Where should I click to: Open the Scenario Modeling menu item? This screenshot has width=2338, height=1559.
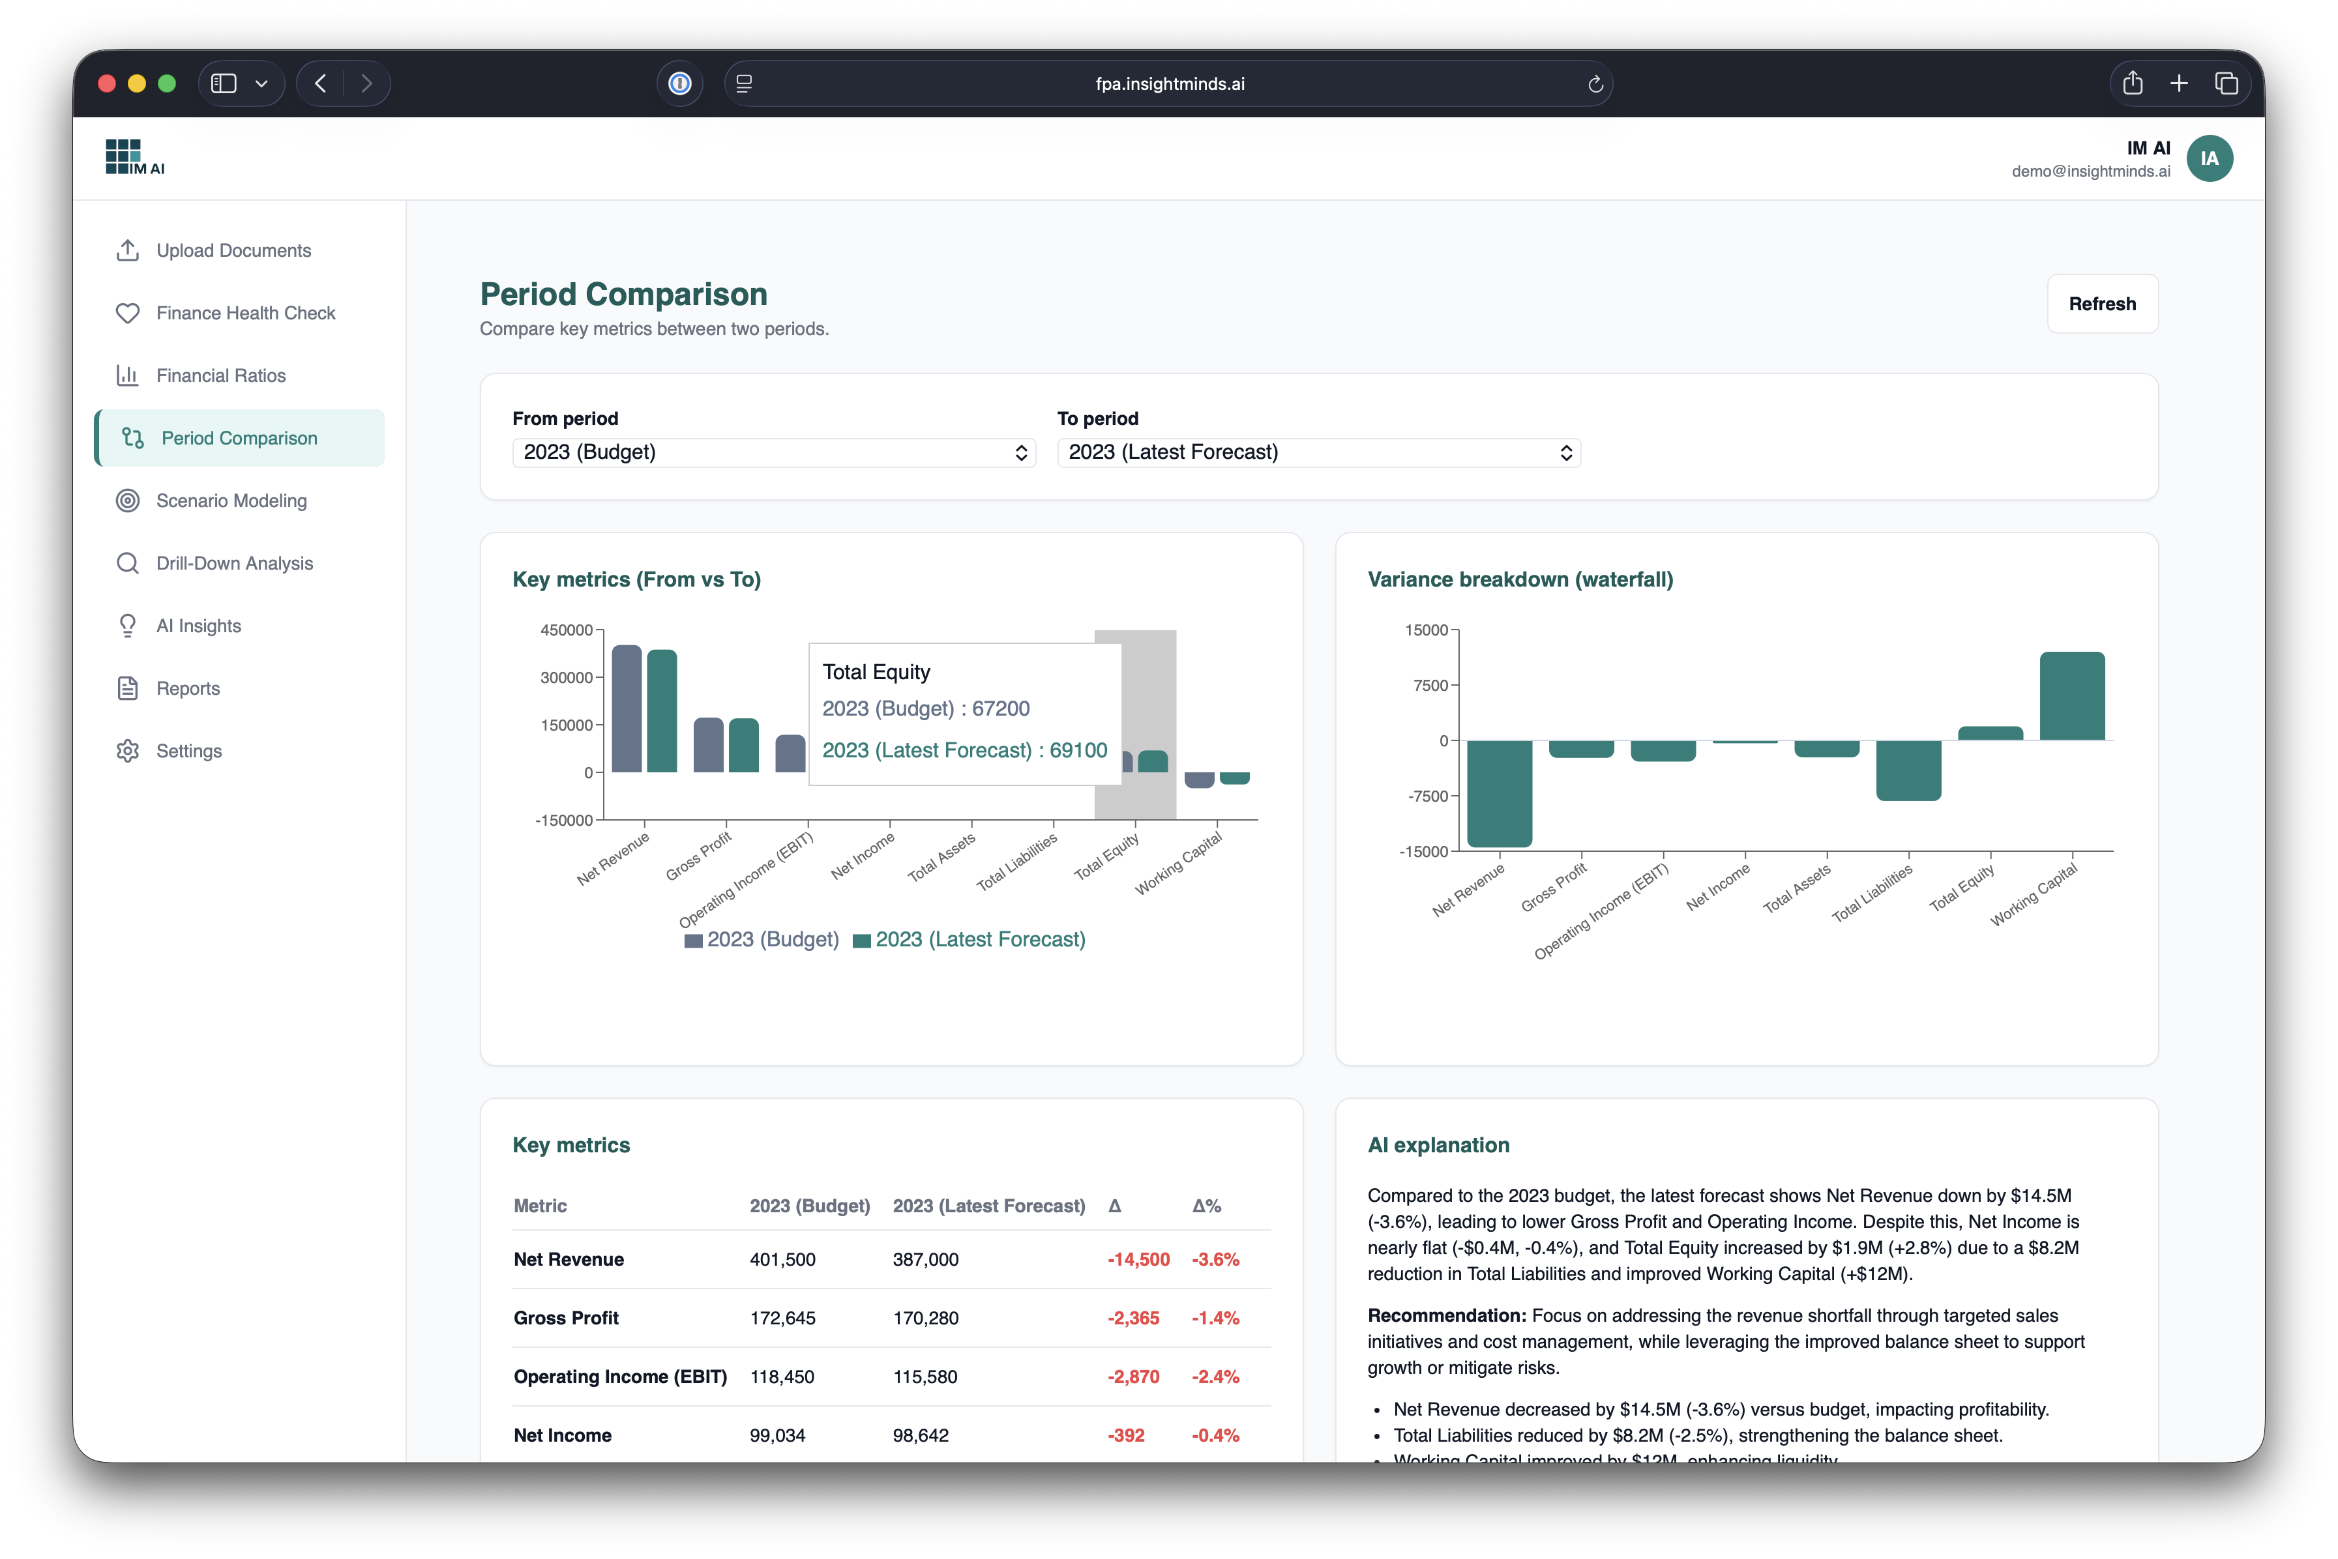pyautogui.click(x=231, y=501)
